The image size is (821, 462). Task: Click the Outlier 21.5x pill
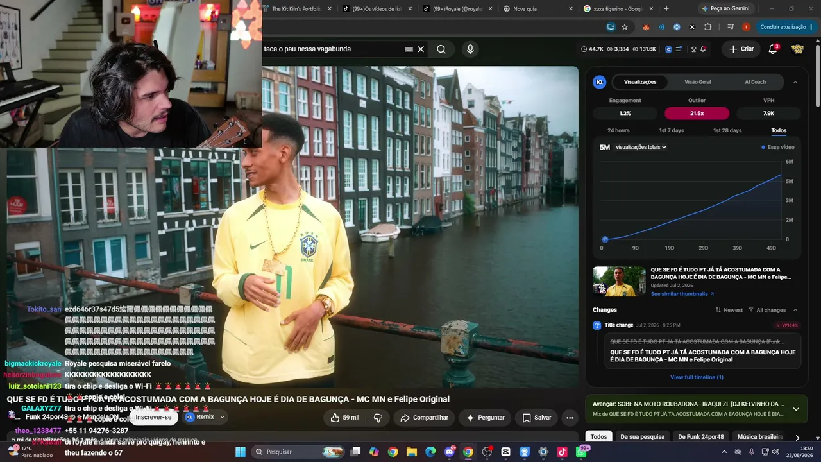[697, 113]
